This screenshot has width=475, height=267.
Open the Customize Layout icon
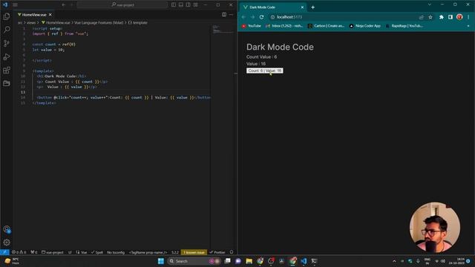(196, 5)
